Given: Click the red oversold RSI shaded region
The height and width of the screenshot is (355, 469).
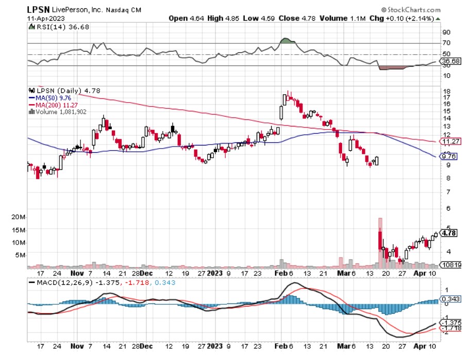Looking at the screenshot, I should coord(391,68).
